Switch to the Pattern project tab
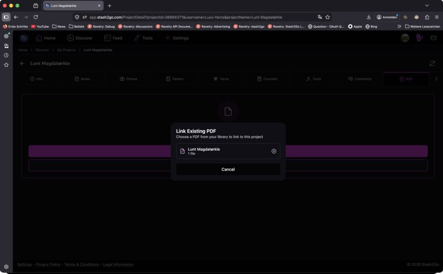Image resolution: width=443 pixels, height=274 pixels. pos(175,79)
